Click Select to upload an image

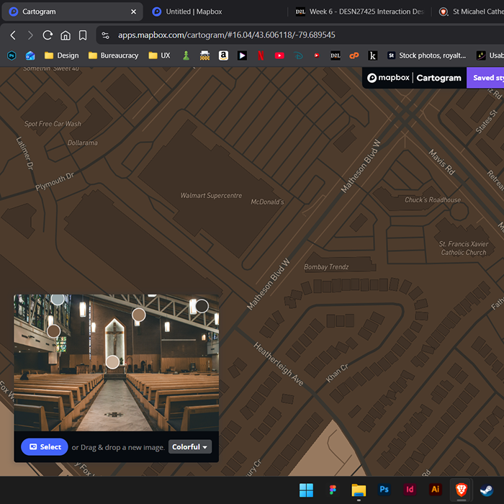click(x=45, y=447)
